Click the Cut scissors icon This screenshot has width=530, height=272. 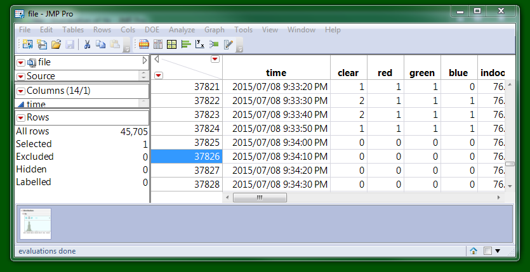[87, 44]
